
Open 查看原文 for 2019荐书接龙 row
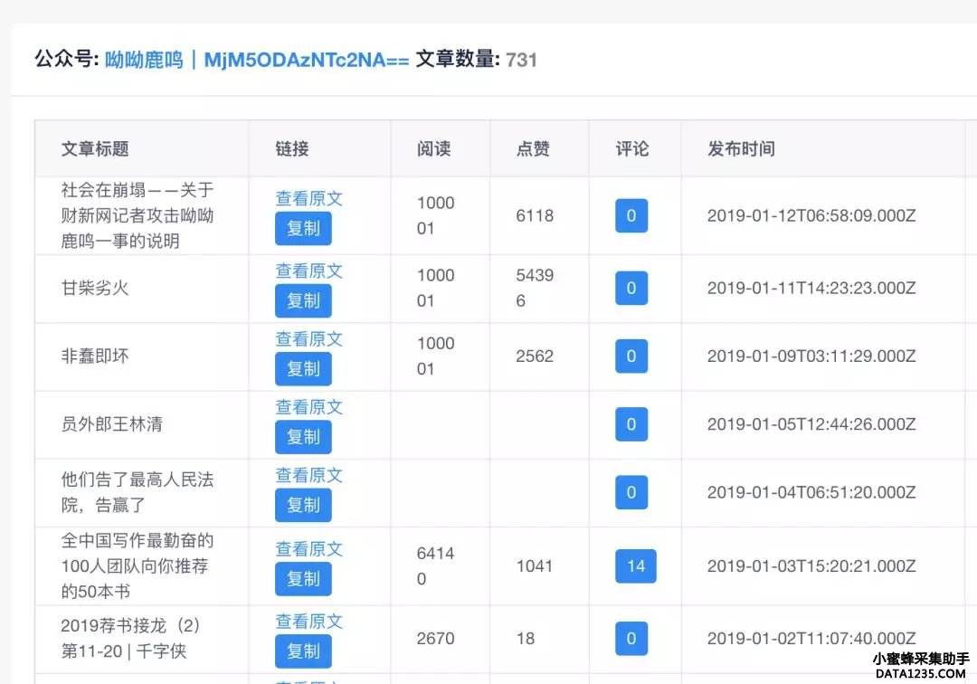click(x=309, y=621)
